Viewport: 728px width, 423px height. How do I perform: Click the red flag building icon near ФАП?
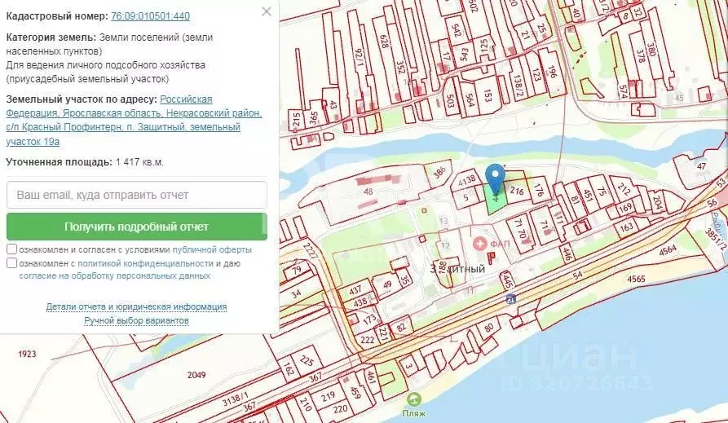[x=491, y=282]
